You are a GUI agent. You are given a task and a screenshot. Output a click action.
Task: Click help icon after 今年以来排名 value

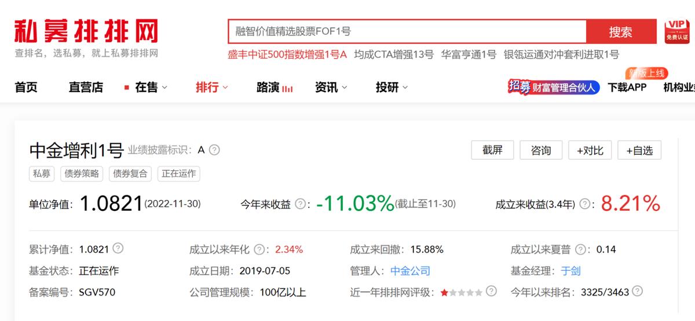pos(638,291)
